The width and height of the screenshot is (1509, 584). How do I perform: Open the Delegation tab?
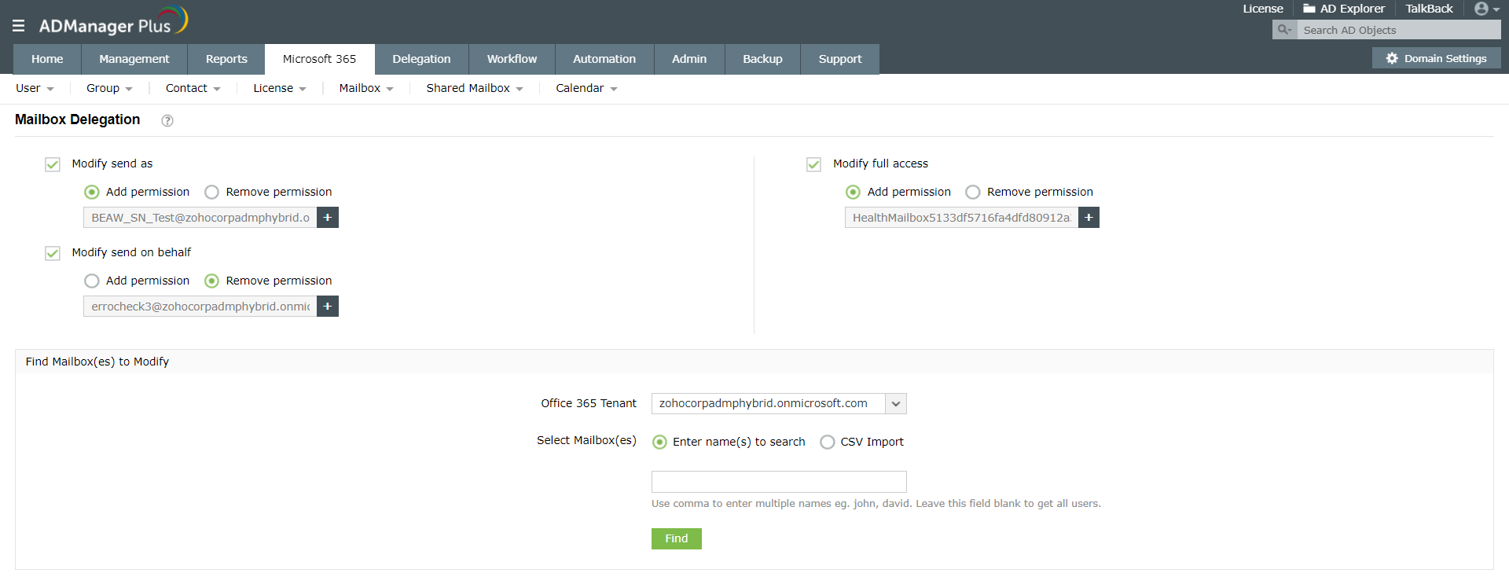(x=421, y=59)
